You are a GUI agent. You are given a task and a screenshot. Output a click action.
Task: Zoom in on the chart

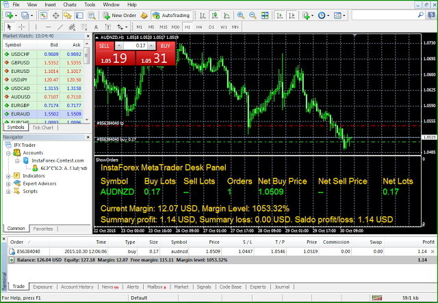pos(240,15)
